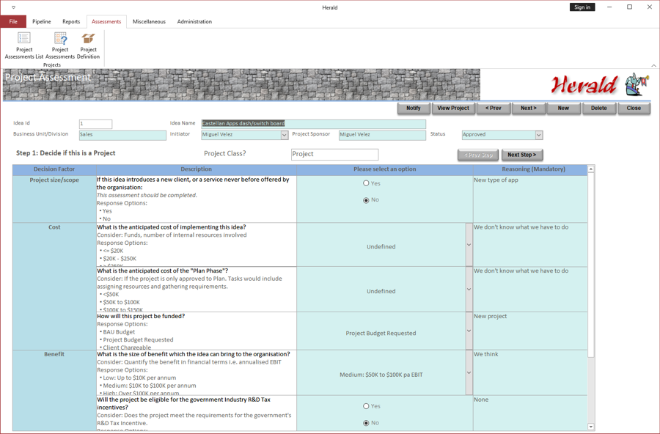This screenshot has height=434, width=660.
Task: Collapse the ribbon with the chevron
Action: 653,65
